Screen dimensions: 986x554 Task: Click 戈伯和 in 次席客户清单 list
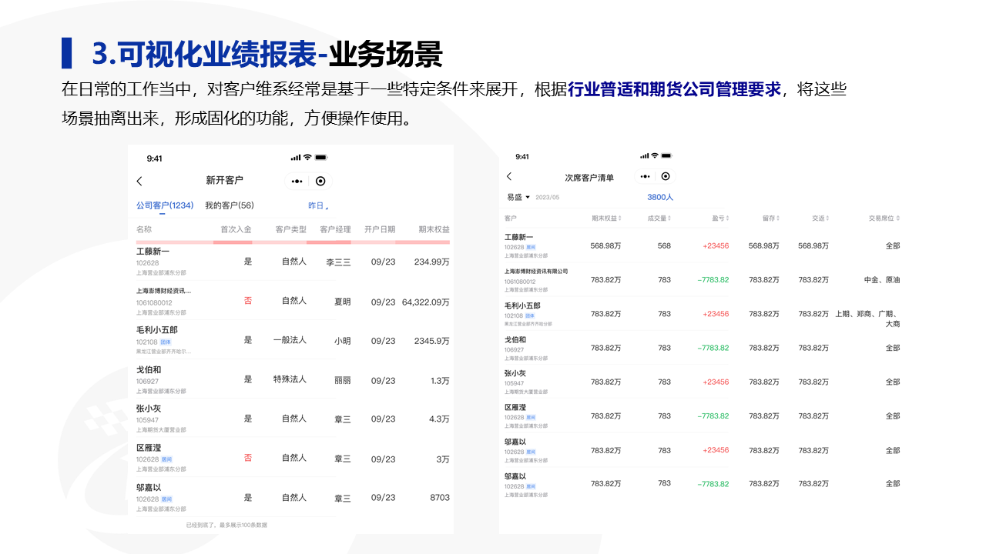(515, 339)
